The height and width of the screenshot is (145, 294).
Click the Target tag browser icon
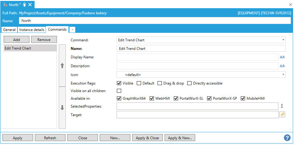click(x=282, y=115)
